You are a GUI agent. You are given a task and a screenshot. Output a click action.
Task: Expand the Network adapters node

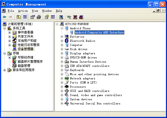coord(62,78)
